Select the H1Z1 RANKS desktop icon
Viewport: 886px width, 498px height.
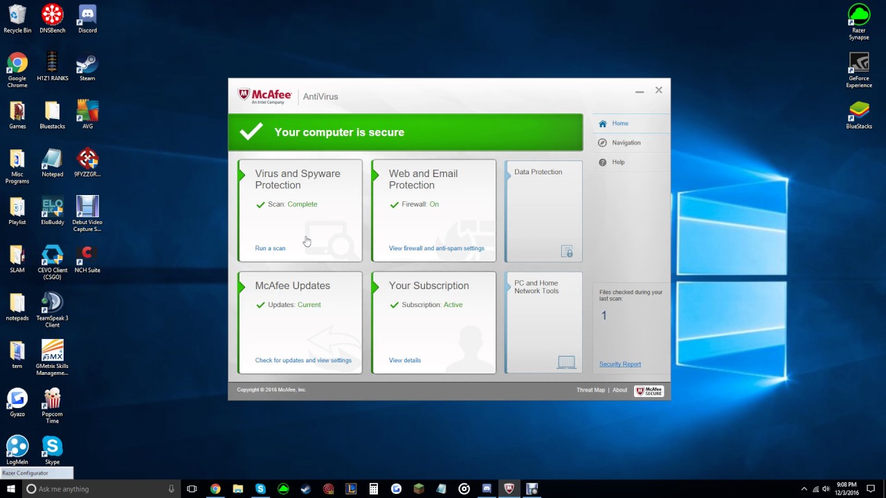point(52,66)
